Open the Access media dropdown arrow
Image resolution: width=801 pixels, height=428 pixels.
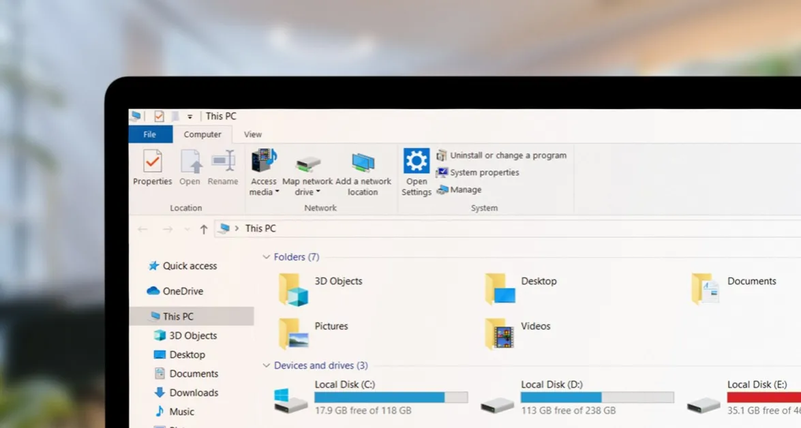tap(277, 192)
